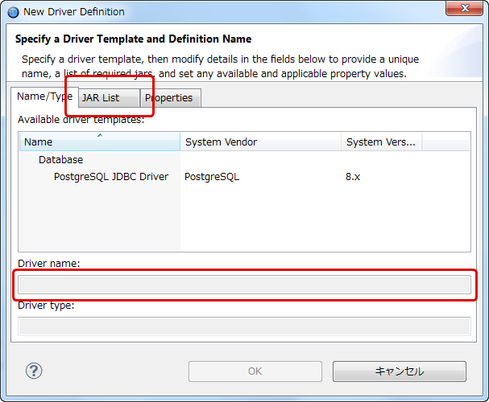Click the dialog icon in the title bar
Screen dimensions: 489x402
click(13, 12)
